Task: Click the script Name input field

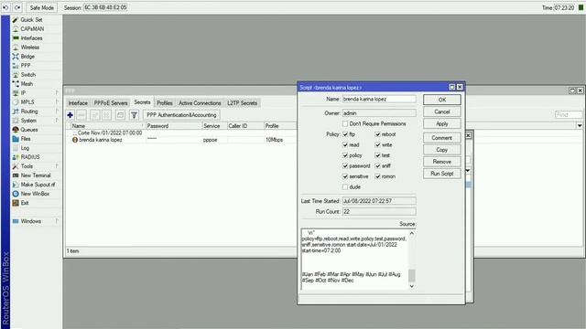Action: pyautogui.click(x=379, y=100)
